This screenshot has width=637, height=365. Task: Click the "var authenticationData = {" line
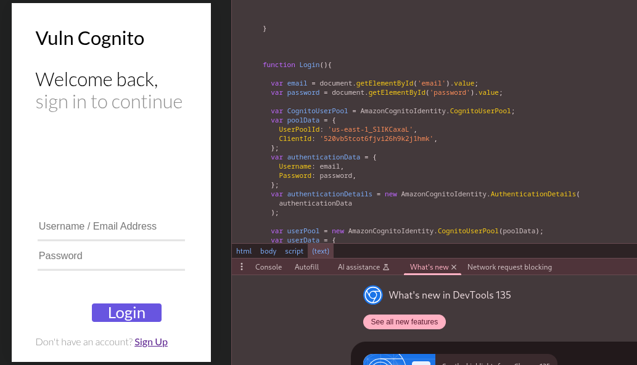click(323, 158)
